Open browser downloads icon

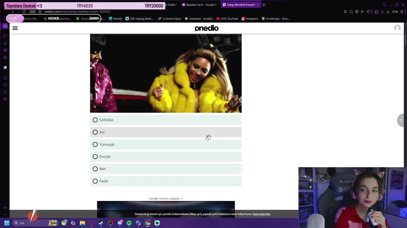[x=388, y=12]
